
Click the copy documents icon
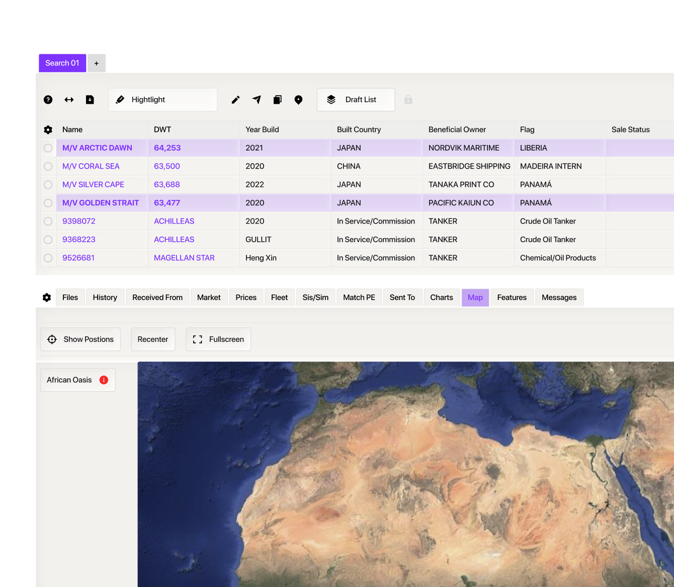(277, 100)
